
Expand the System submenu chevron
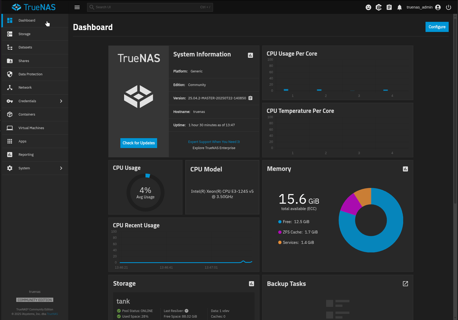(61, 168)
